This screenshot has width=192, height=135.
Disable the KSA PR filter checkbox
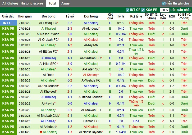(x=143, y=10)
